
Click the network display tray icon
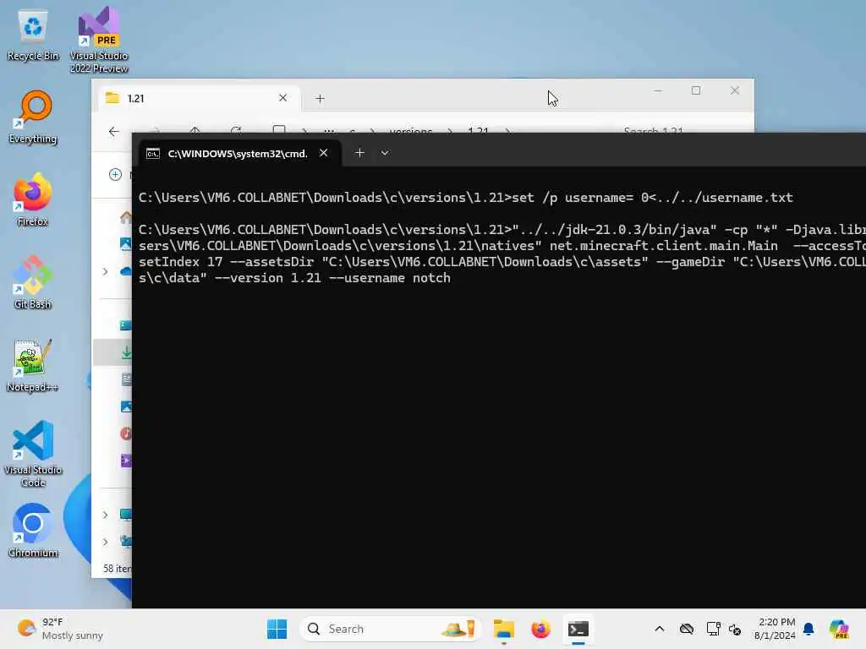(713, 629)
